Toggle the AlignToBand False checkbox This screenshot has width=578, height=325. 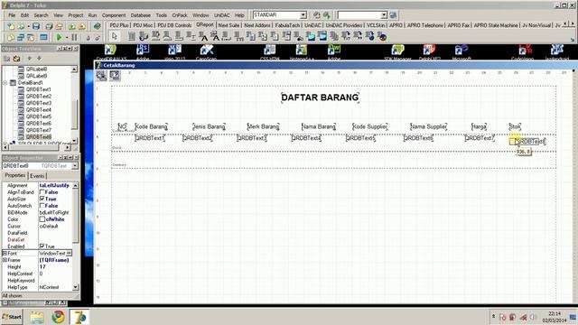(x=42, y=192)
